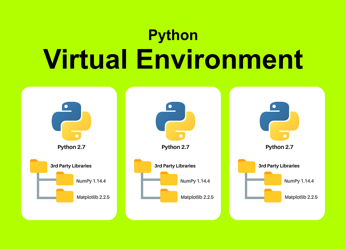The width and height of the screenshot is (346, 249).
Task: Click the 'Virtual Environment' title text
Action: point(173,59)
